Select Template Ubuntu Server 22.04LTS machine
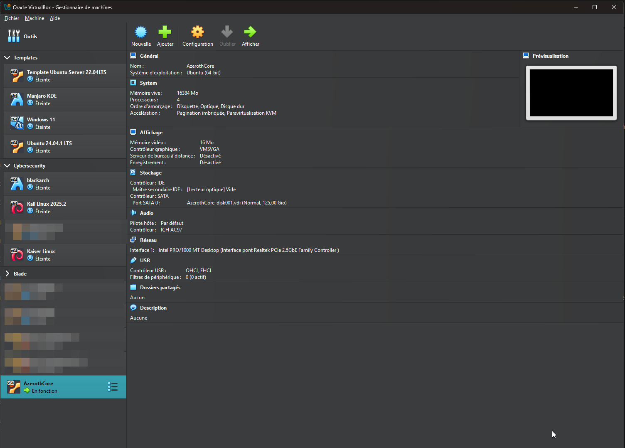The height and width of the screenshot is (448, 625). 65,76
